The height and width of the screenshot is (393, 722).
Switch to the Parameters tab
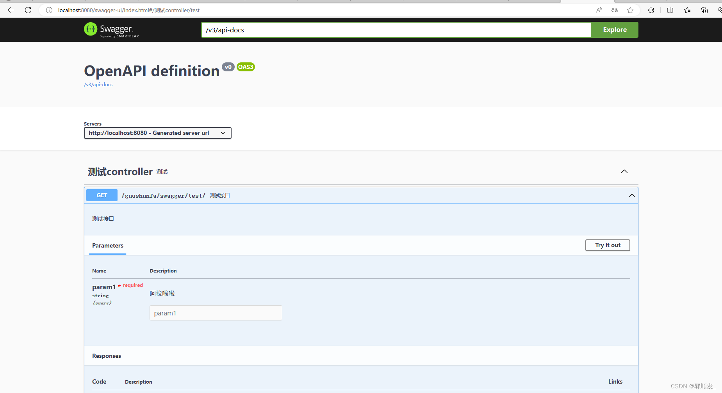[108, 245]
